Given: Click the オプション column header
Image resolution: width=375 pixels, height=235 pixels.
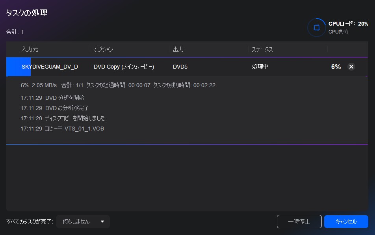Looking at the screenshot, I should click(103, 49).
